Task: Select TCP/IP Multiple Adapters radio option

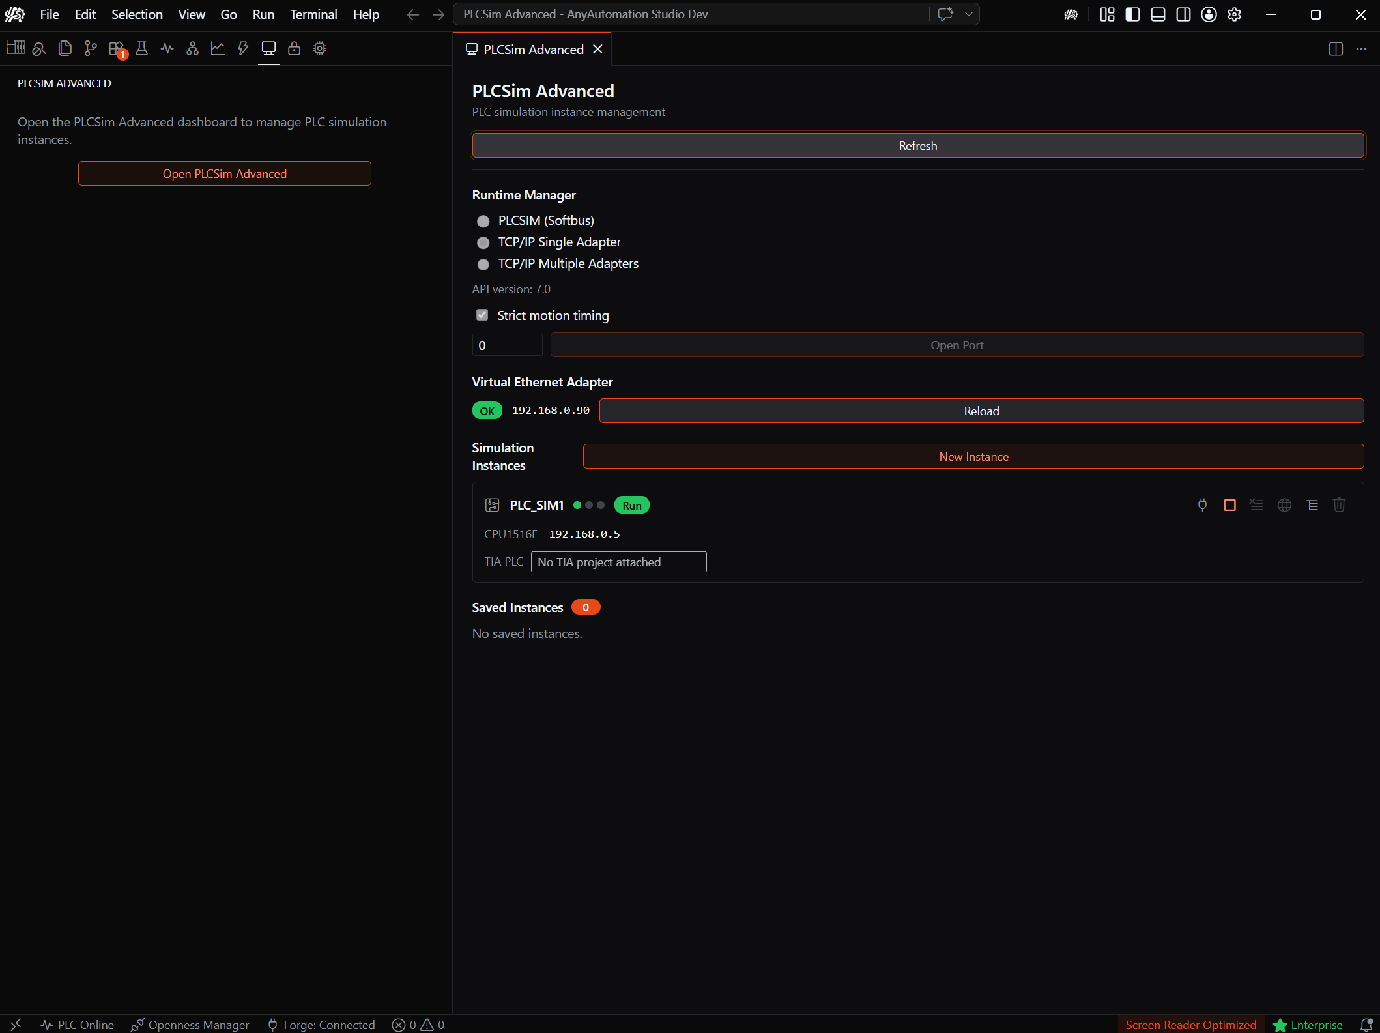Action: (483, 264)
